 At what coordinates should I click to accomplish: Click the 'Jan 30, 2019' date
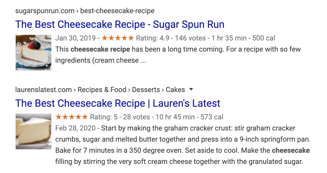pos(76,38)
